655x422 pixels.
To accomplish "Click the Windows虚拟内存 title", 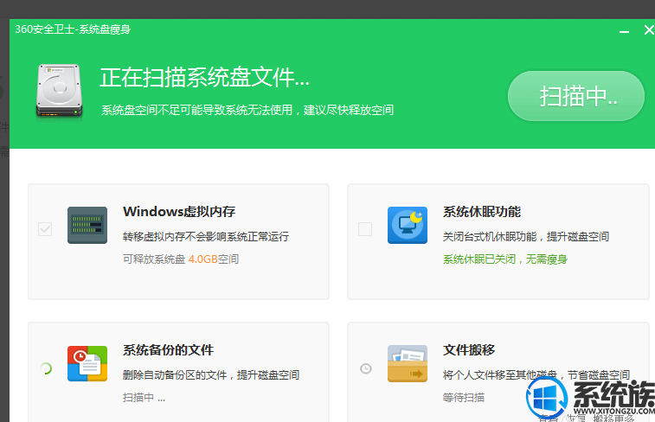I will coord(179,212).
